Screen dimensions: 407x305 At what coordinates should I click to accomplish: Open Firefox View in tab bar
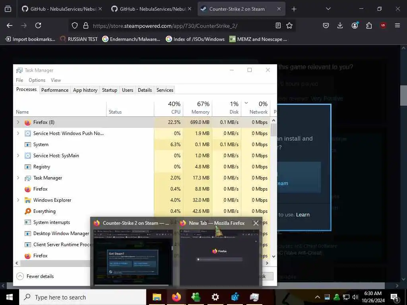[x=8, y=9]
